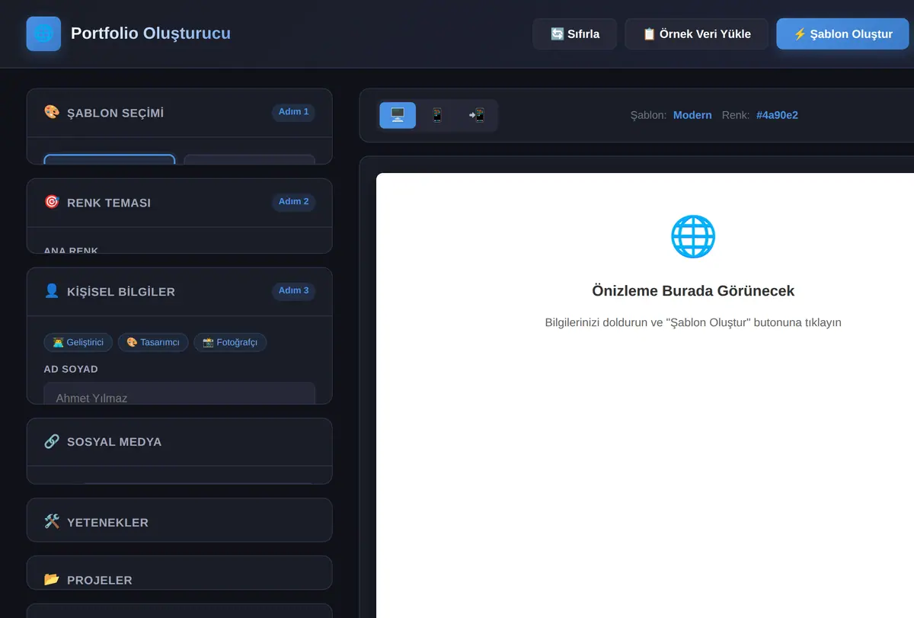This screenshot has width=914, height=618.
Task: Click the target icon beside Renk Teması
Action: click(52, 202)
